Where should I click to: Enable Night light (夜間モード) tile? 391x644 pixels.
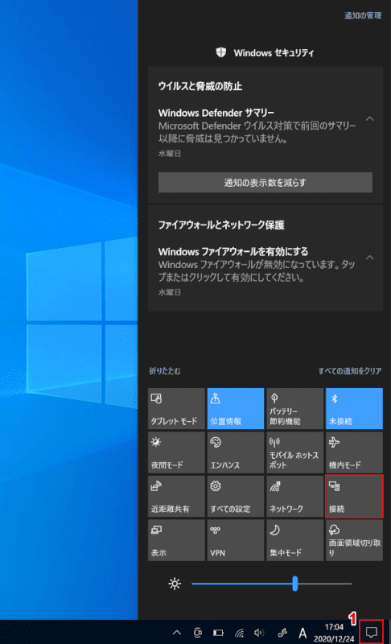176,452
